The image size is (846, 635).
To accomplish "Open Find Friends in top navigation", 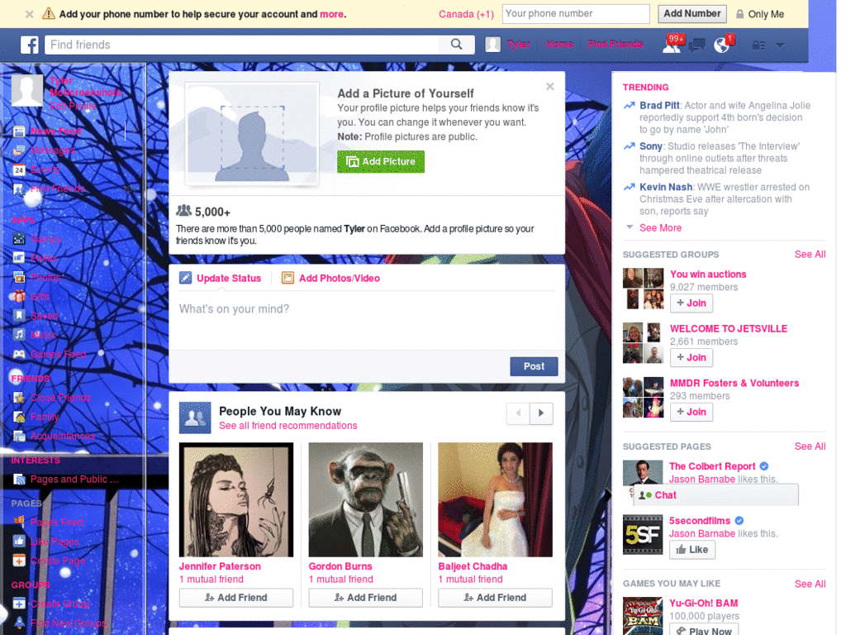I will point(615,45).
